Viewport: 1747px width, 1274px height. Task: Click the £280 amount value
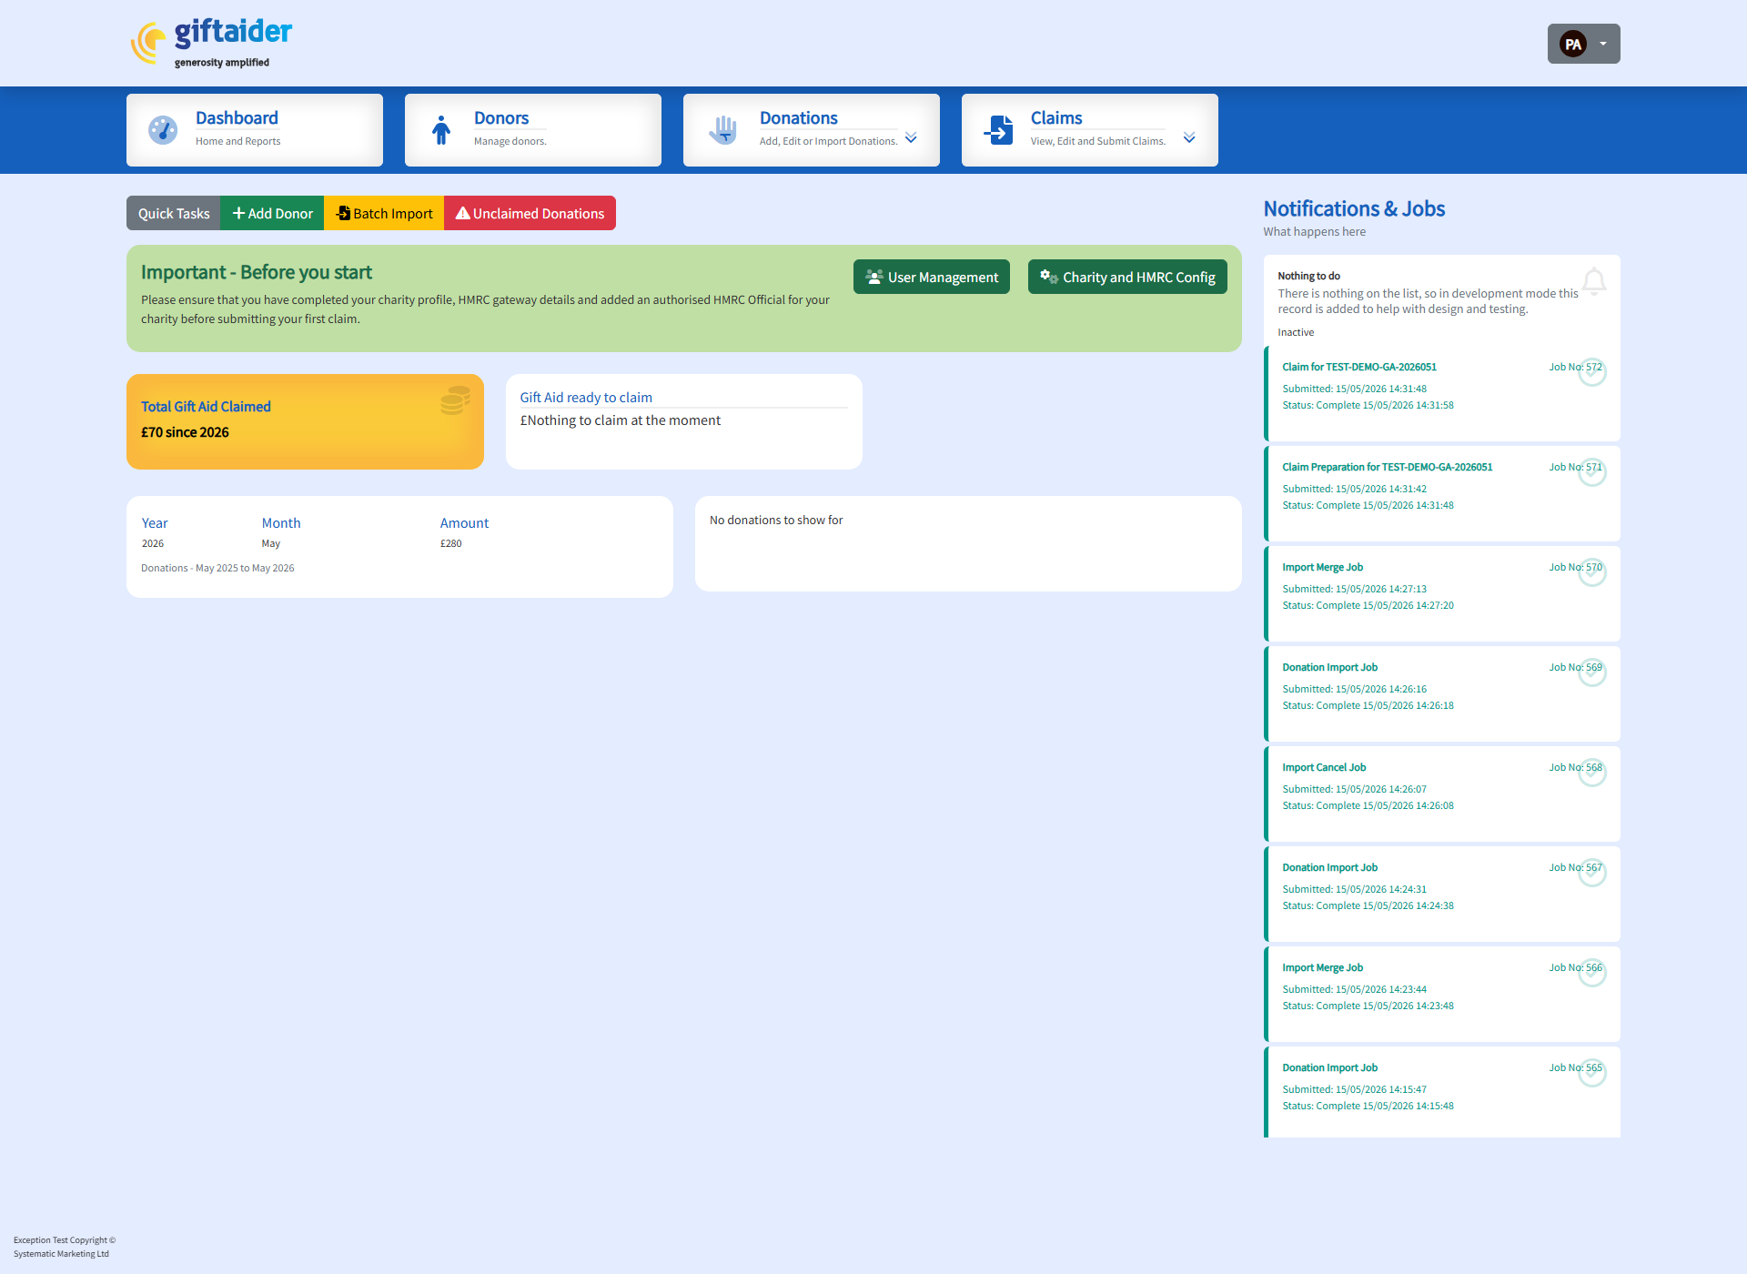point(451,543)
